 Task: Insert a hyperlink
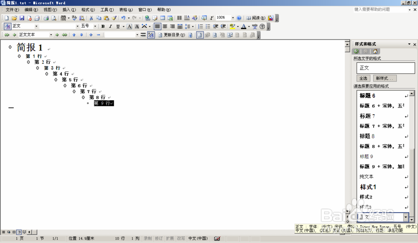coord(148,18)
